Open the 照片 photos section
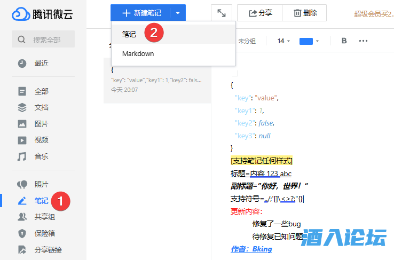The image size is (394, 260). click(x=41, y=184)
